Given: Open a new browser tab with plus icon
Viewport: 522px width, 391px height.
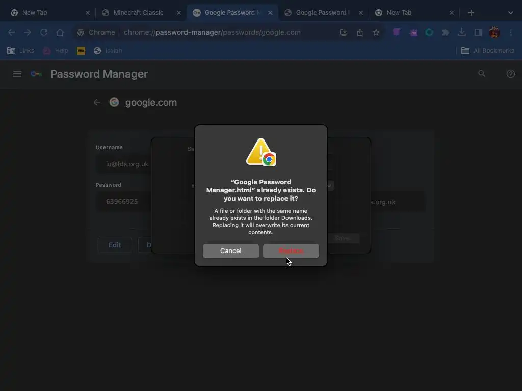Looking at the screenshot, I should point(471,13).
